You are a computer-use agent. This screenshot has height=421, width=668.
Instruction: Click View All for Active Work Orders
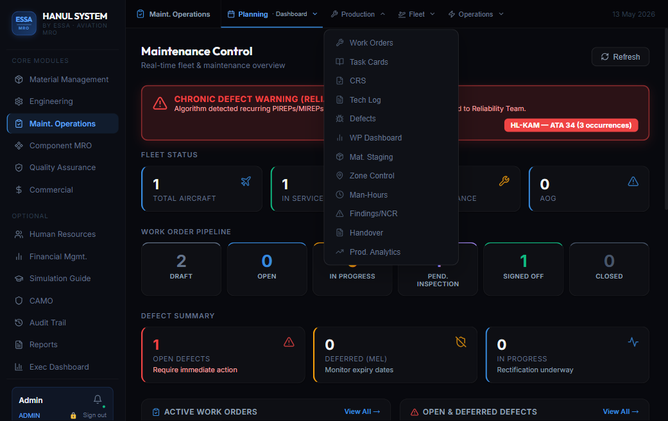tap(362, 411)
